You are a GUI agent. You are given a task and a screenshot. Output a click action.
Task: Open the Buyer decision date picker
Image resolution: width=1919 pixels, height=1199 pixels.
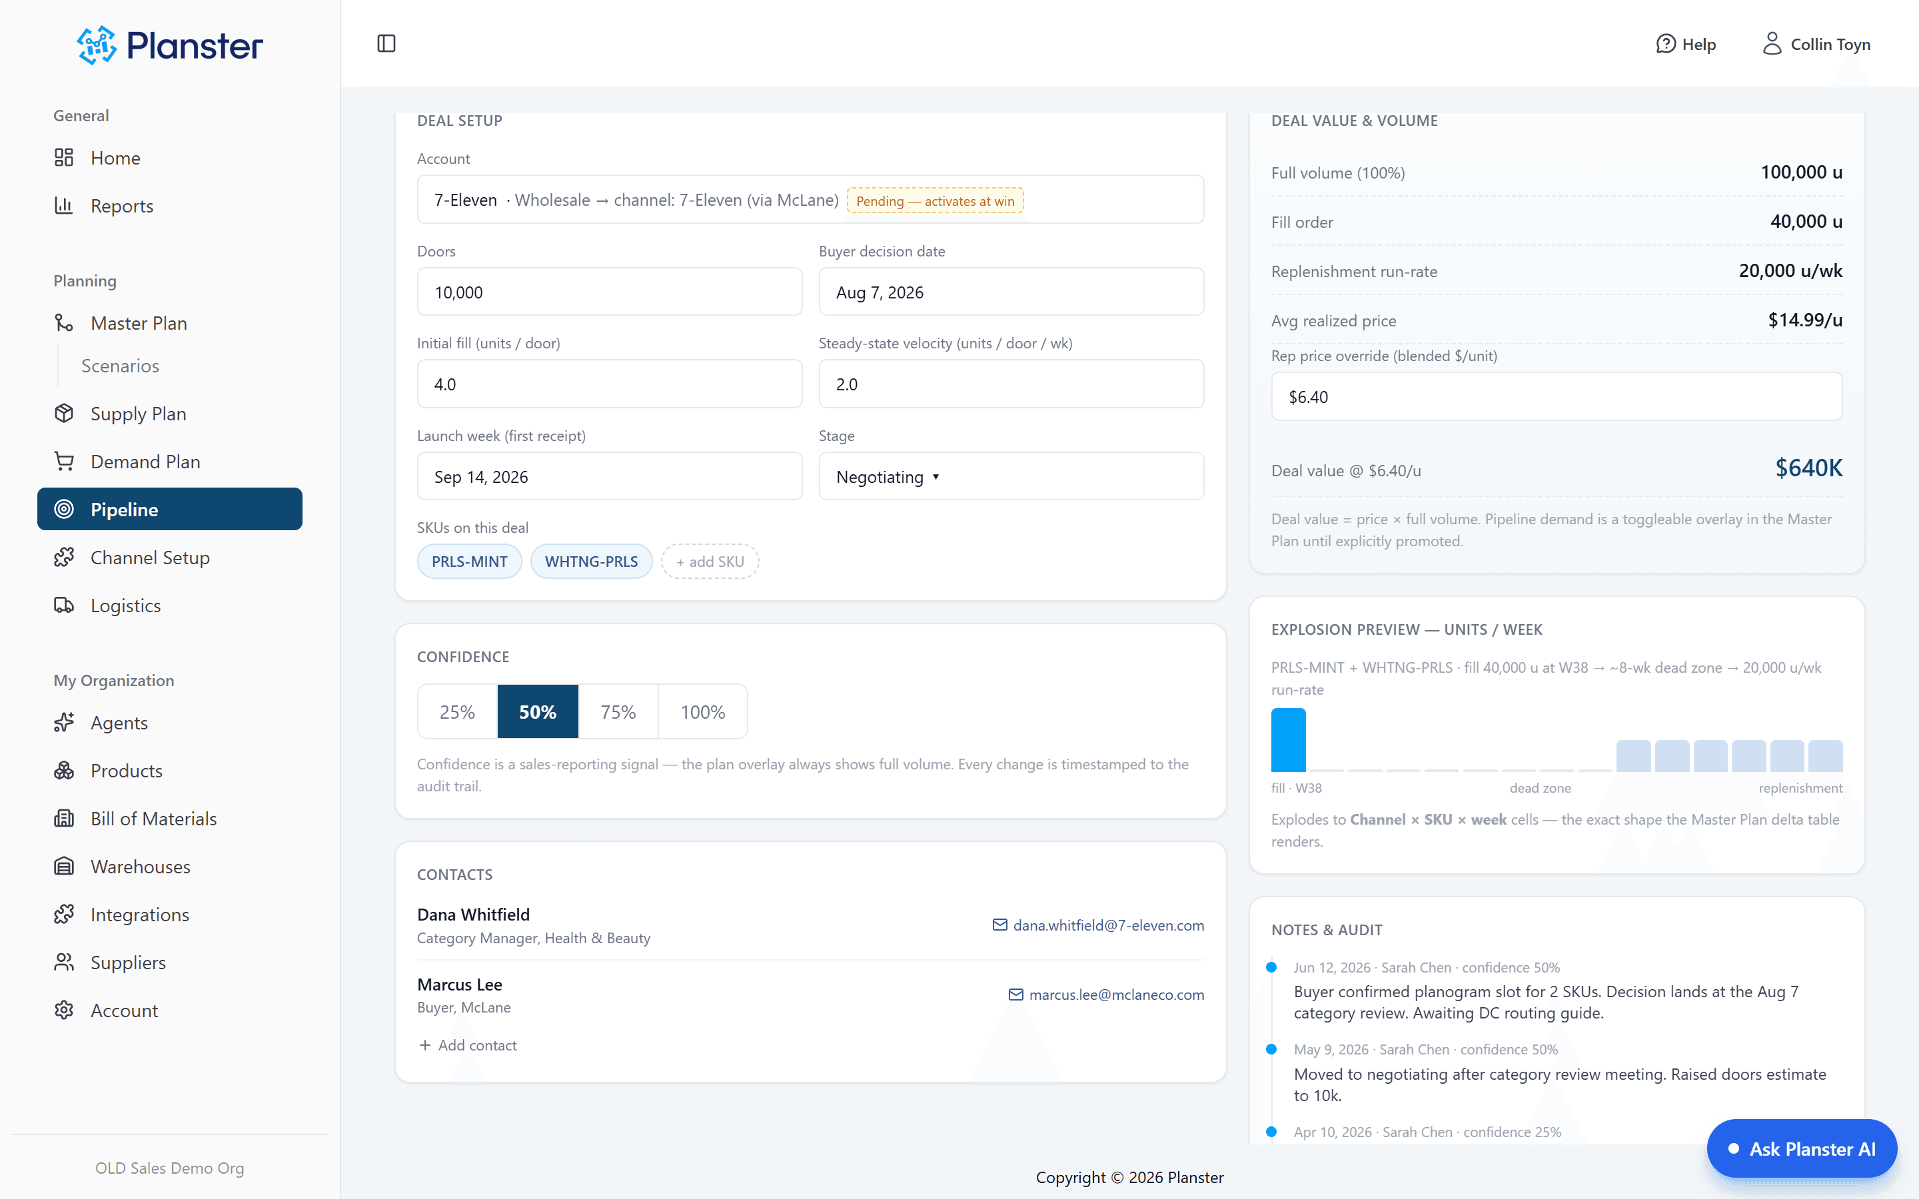[1011, 292]
